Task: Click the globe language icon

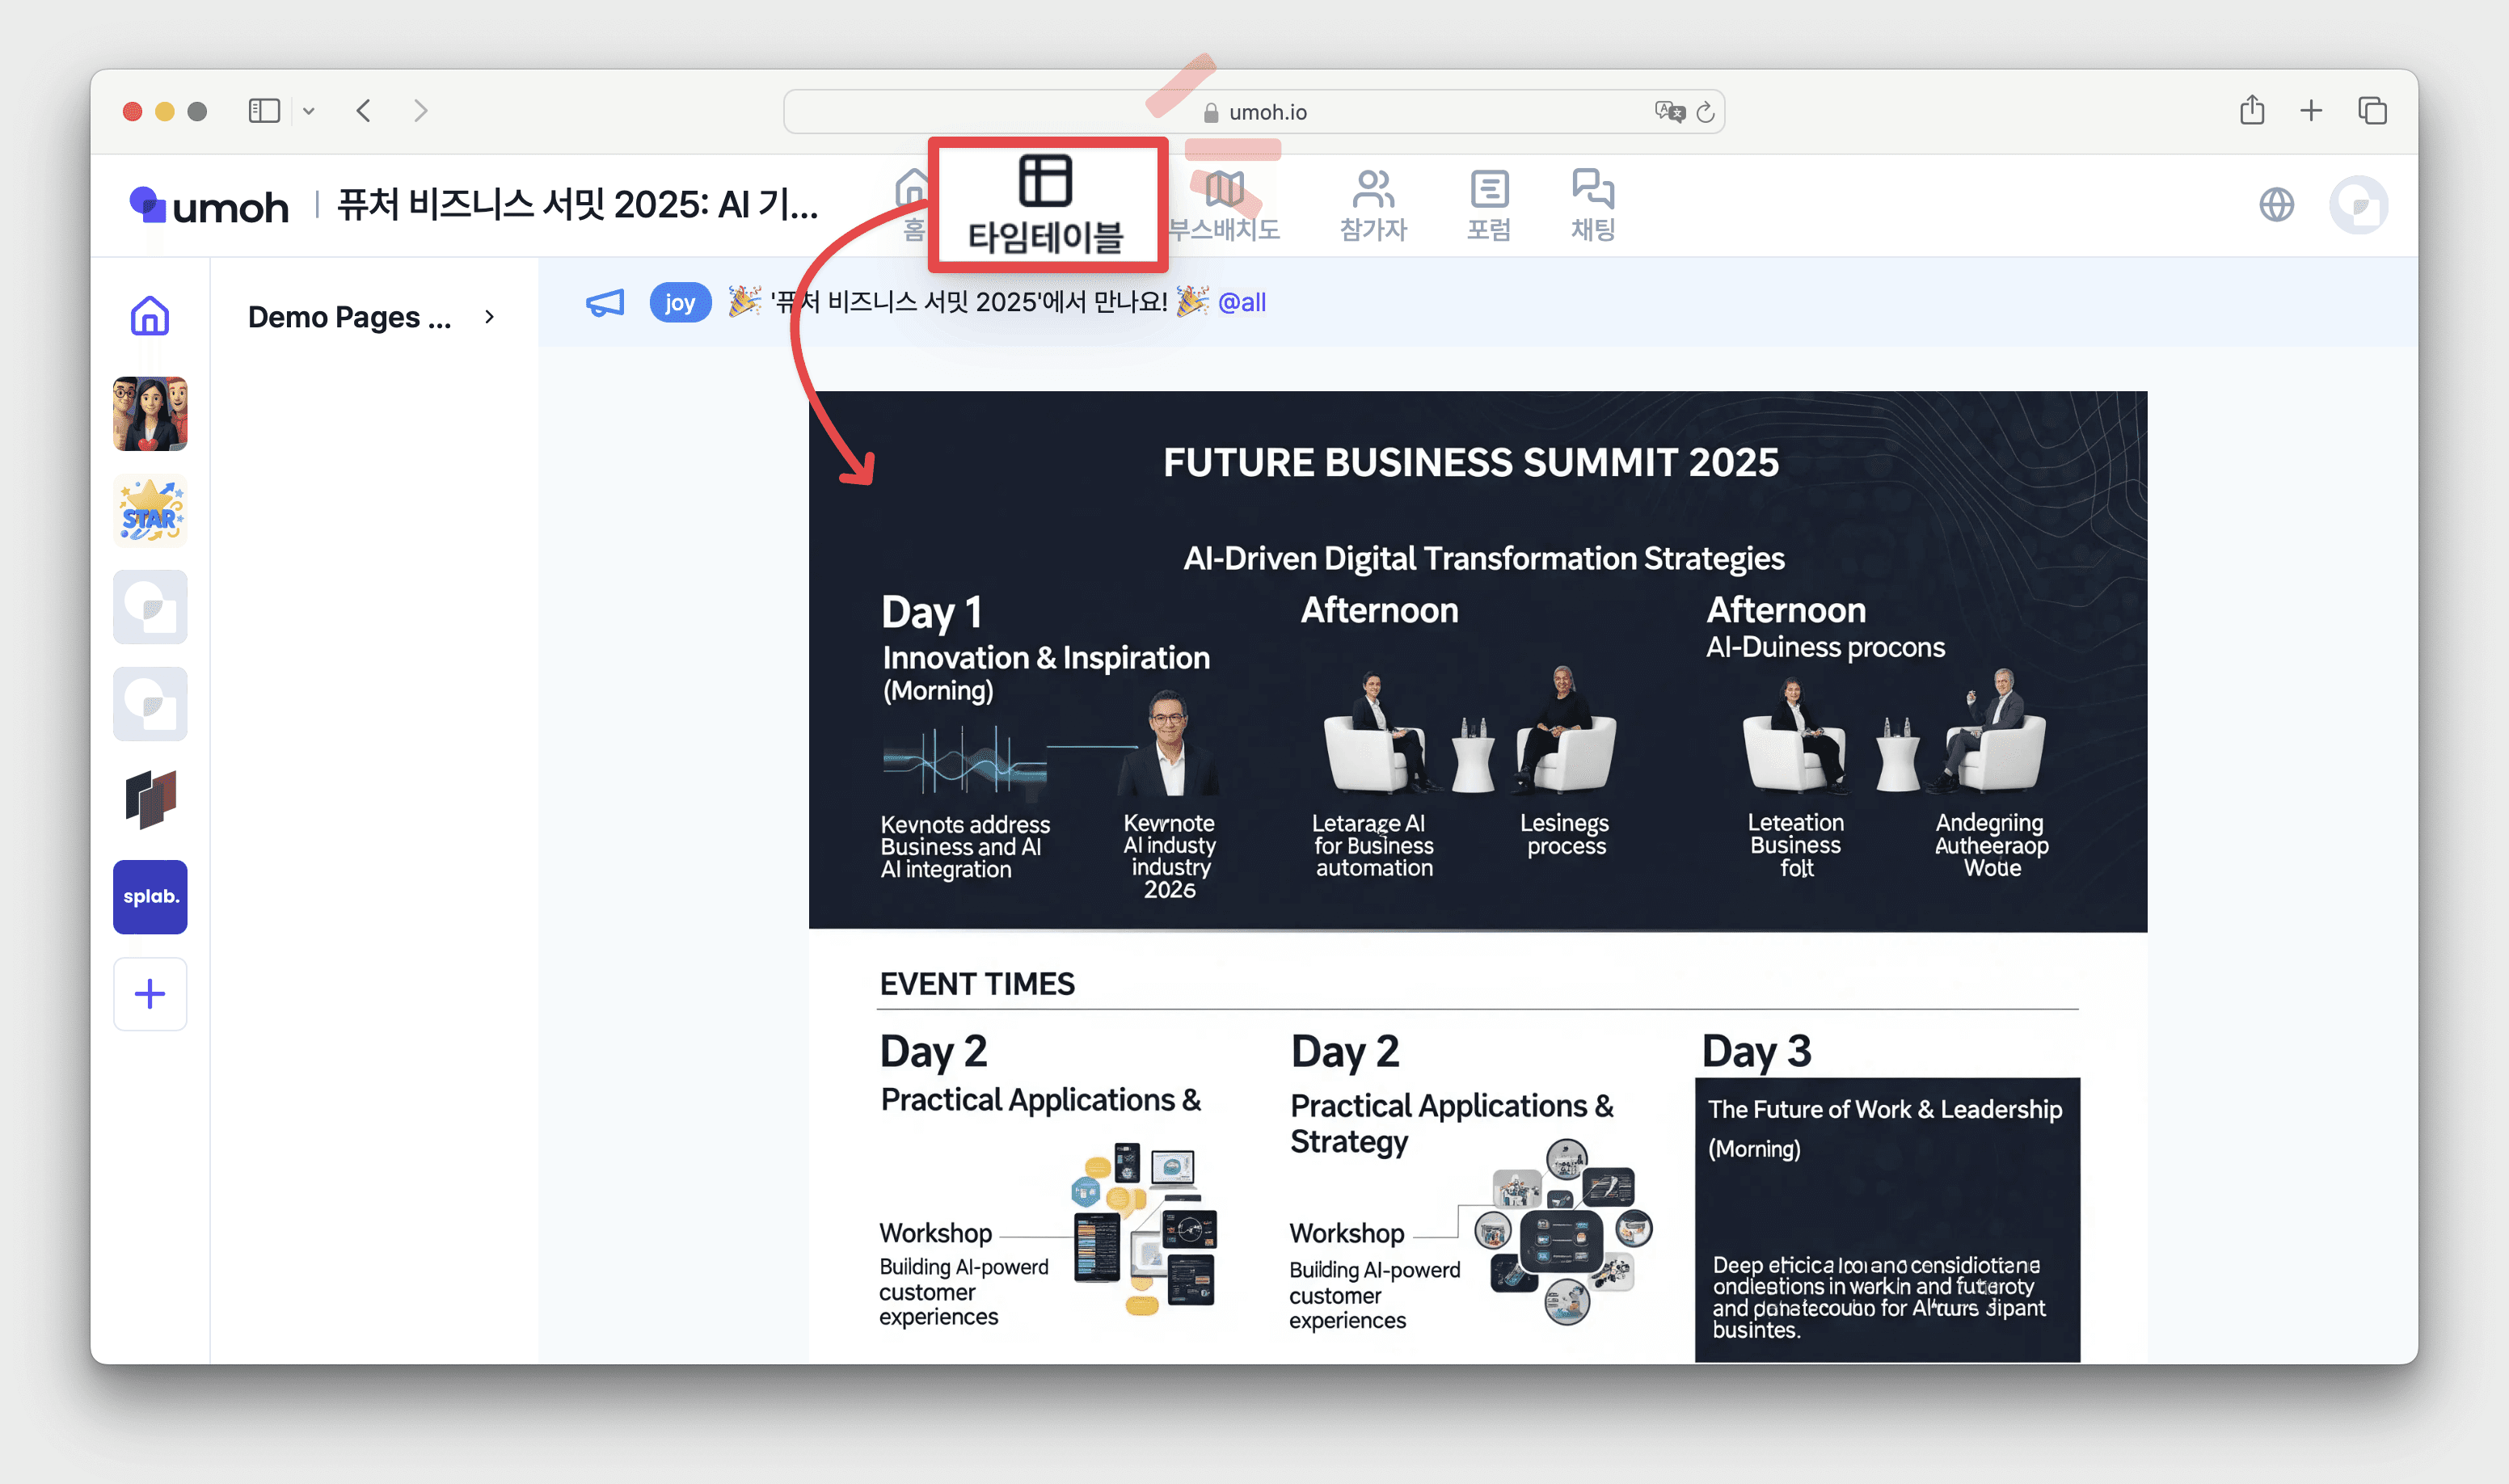Action: point(2276,205)
